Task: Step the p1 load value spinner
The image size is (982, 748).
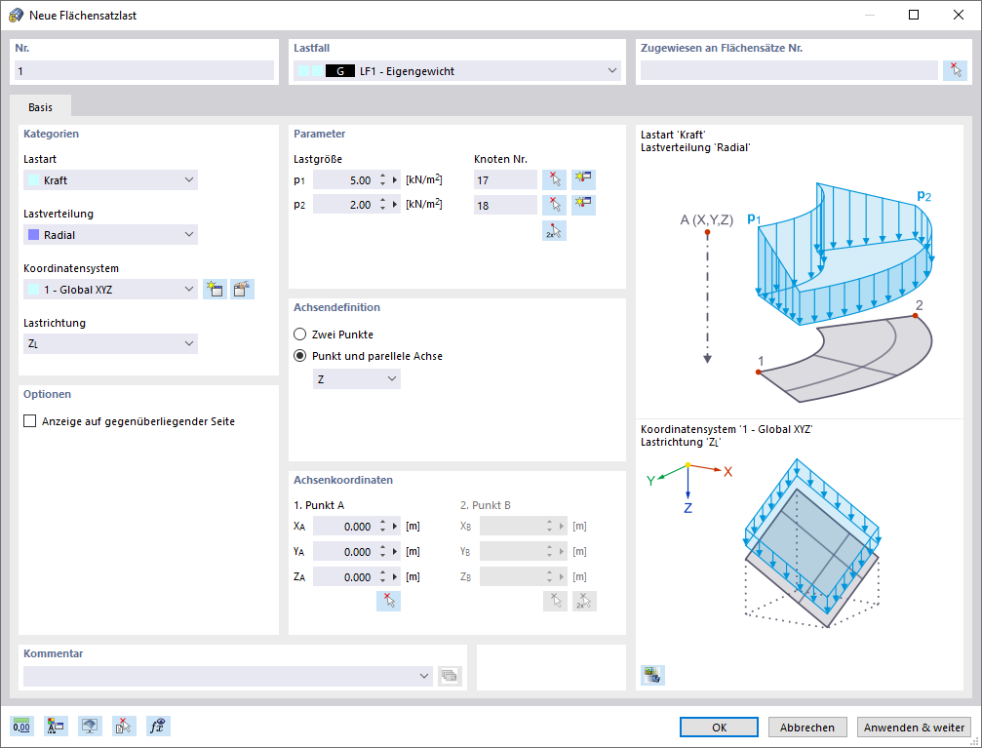Action: coord(382,179)
